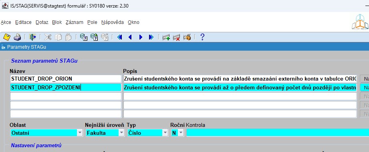This screenshot has width=369, height=152.
Task: Click the Parametry STAGu window icon
Action: (x=3, y=47)
